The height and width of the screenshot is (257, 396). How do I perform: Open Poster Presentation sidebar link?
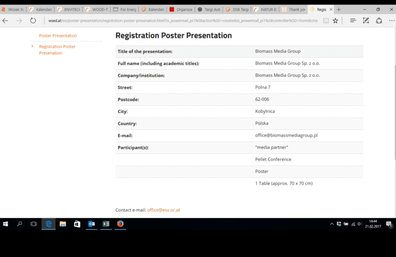[x=58, y=36]
